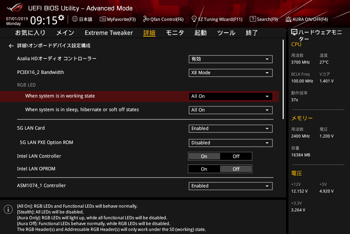Image resolution: width=350 pixels, height=234 pixels.
Task: Open date and time settings gear
Action: coord(61,18)
